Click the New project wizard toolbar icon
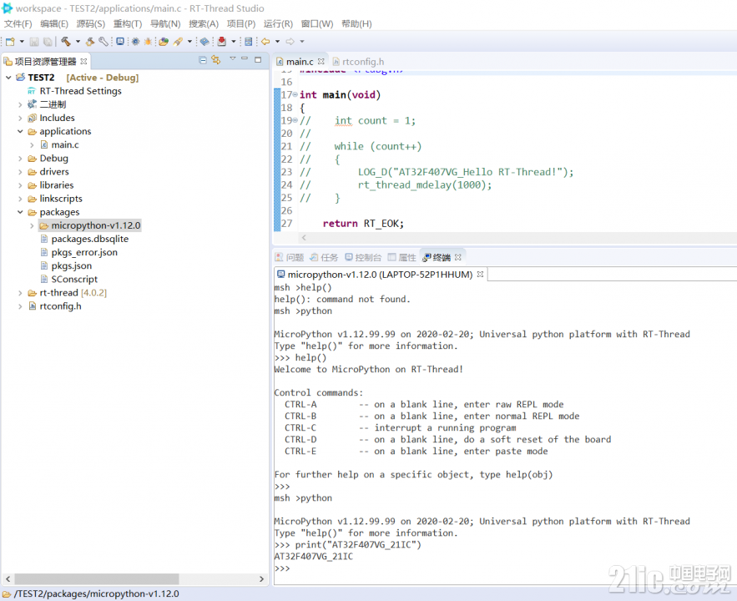737x601 pixels. tap(10, 42)
